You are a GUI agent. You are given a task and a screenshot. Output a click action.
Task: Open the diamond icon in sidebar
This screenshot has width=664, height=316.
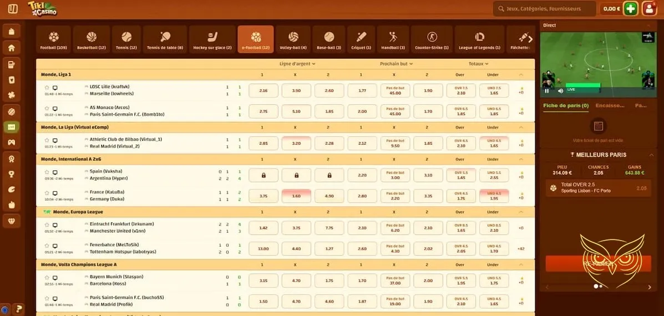tap(12, 221)
